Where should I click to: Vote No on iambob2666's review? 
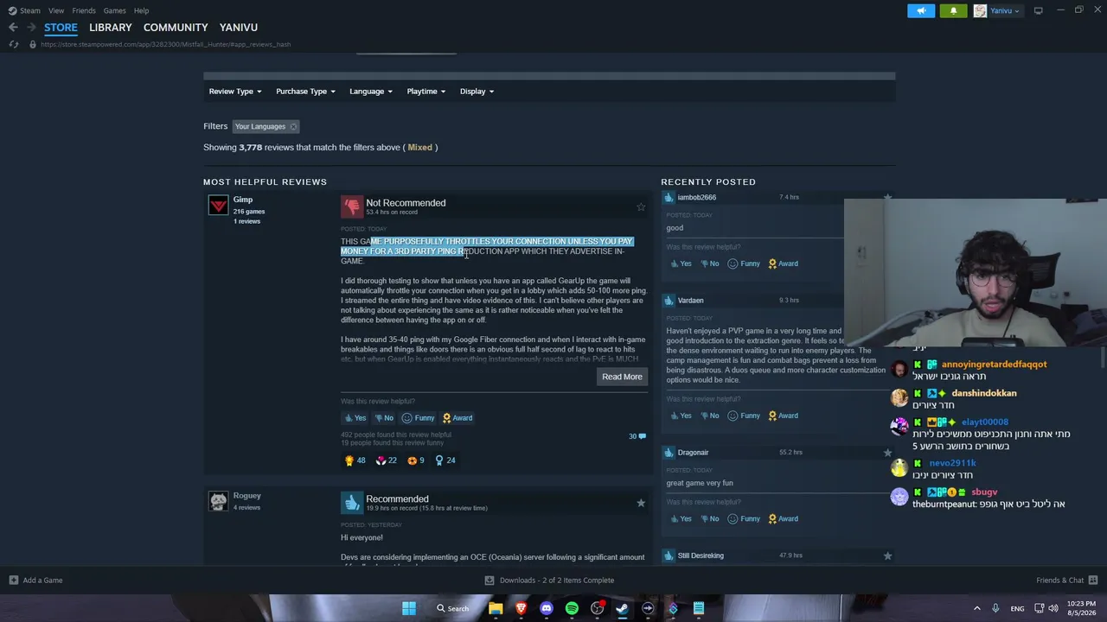[x=709, y=263]
